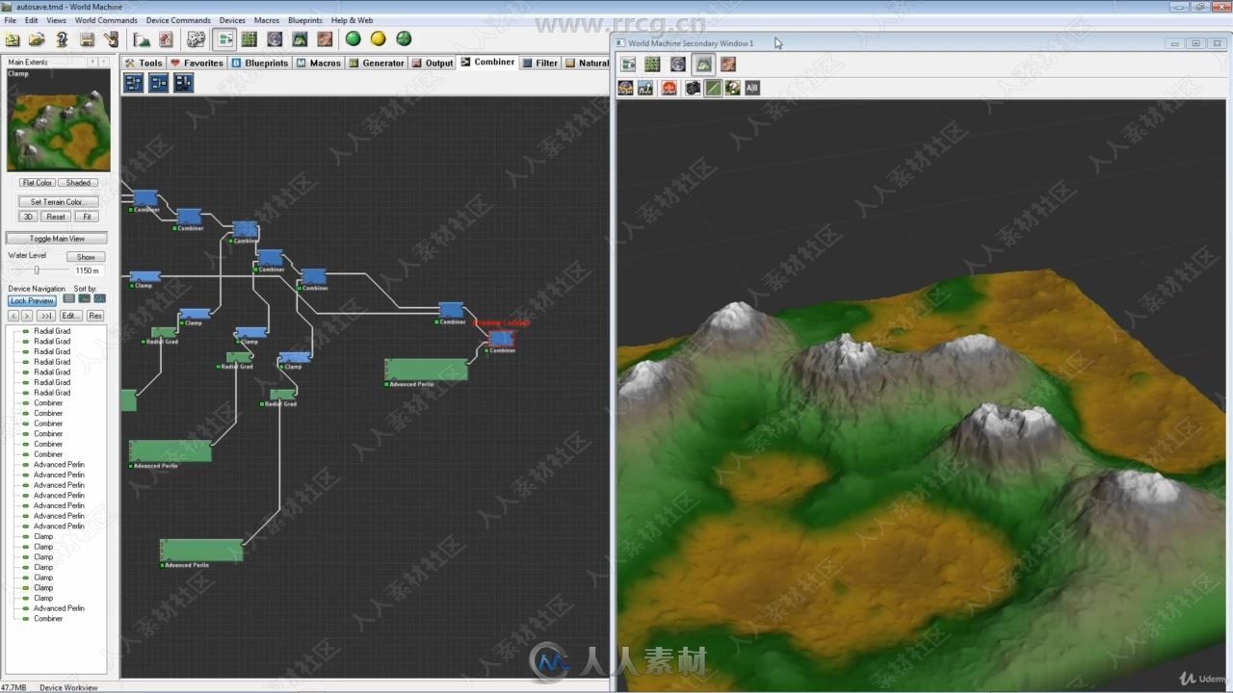Viewport: 1233px width, 693px height.
Task: Toggle Shaded preview mode
Action: pos(78,183)
